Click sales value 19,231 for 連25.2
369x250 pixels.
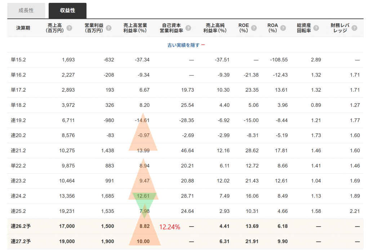point(67,211)
